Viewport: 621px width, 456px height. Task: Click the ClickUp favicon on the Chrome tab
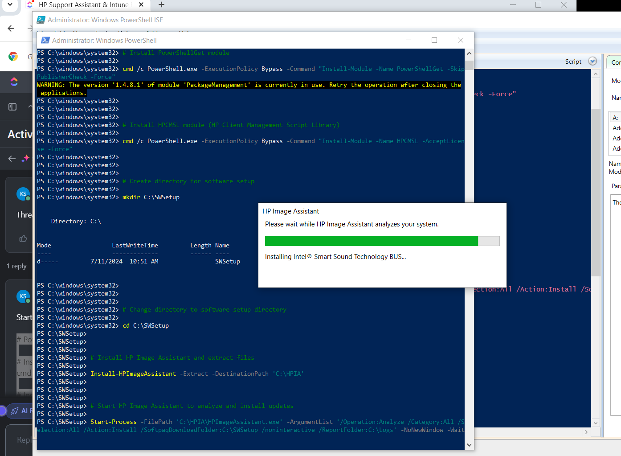30,4
